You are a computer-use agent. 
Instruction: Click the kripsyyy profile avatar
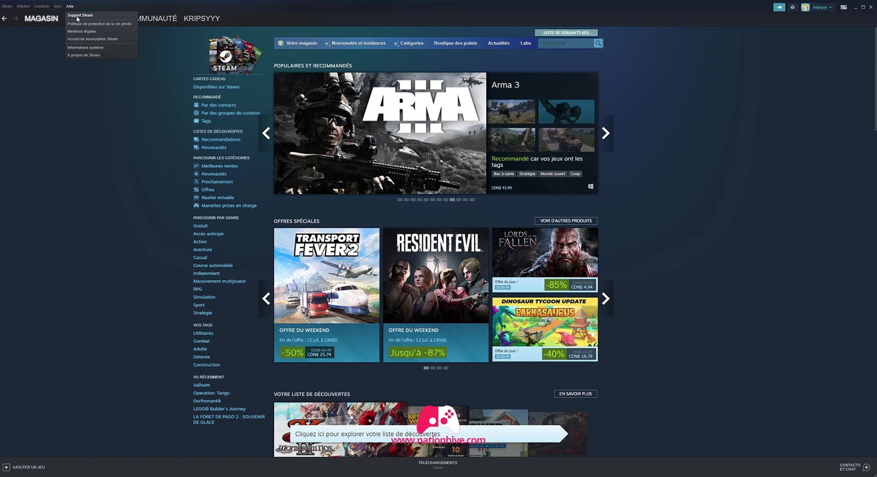click(x=805, y=7)
